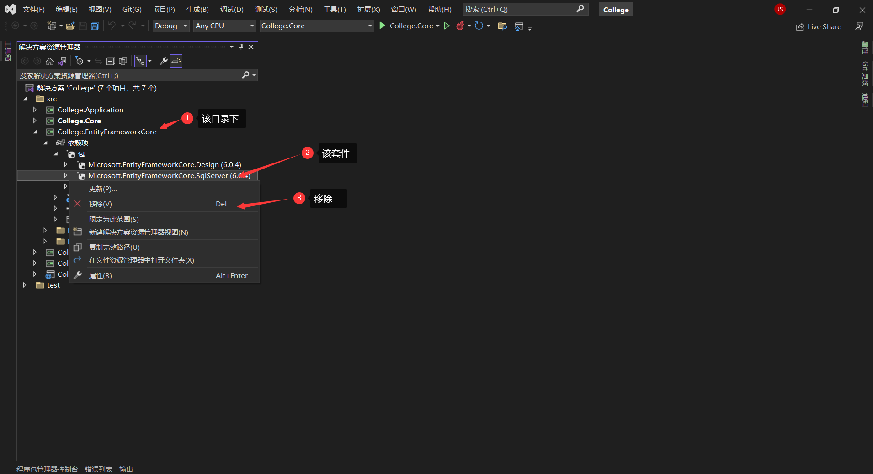The height and width of the screenshot is (474, 873).
Task: Expand the test folder node
Action: 25,285
